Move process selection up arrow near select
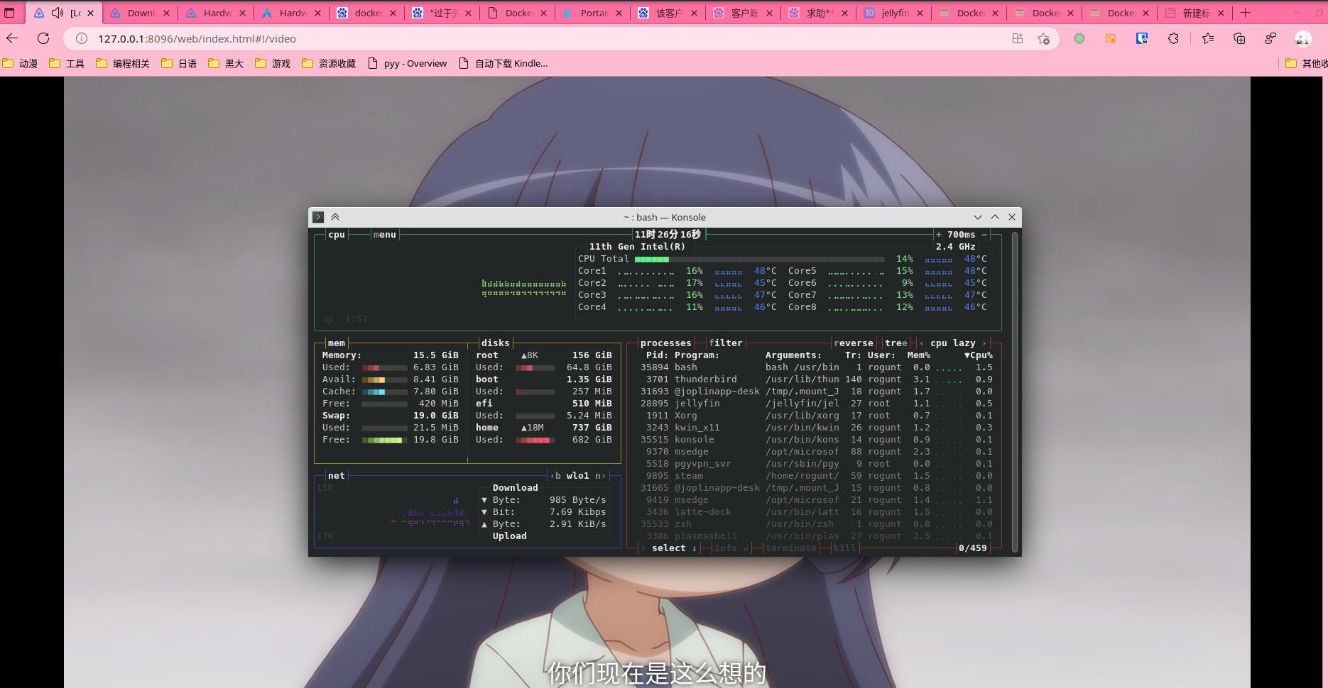Image resolution: width=1328 pixels, height=688 pixels. (643, 548)
